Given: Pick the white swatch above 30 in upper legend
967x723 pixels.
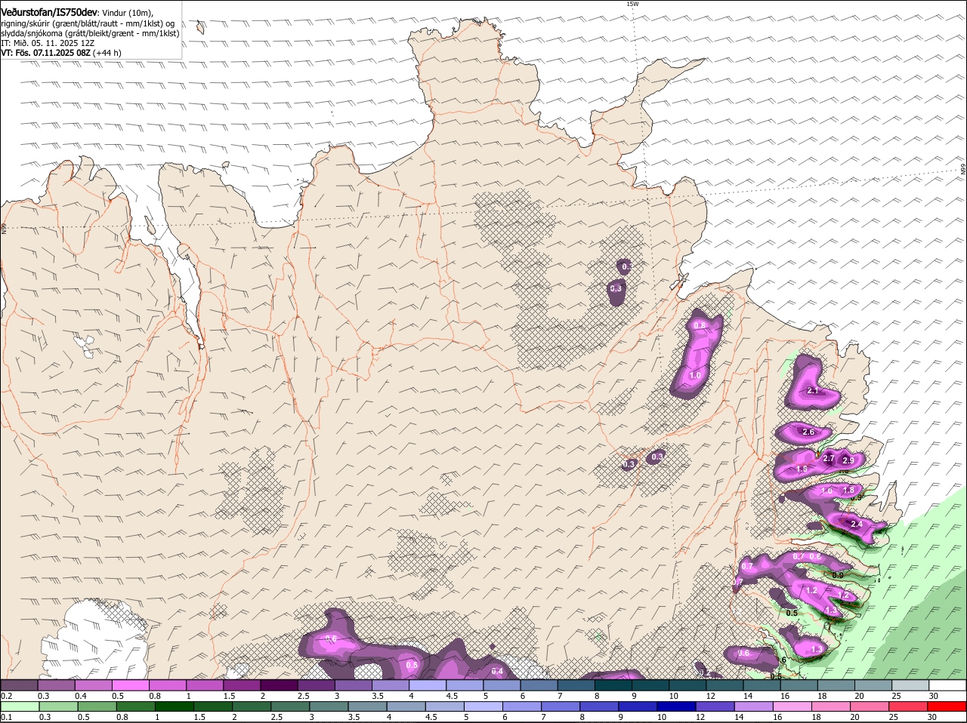Looking at the screenshot, I should (948, 685).
